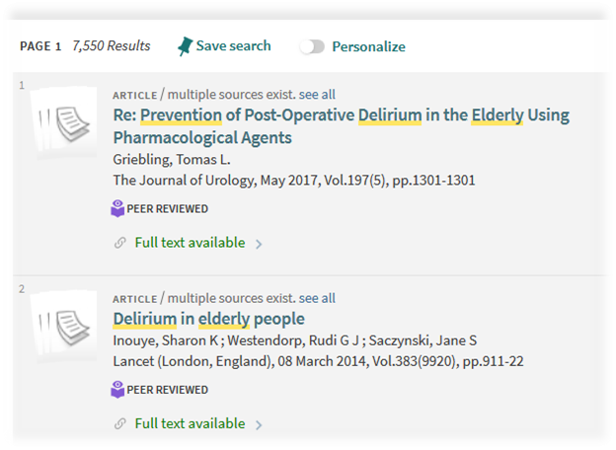Screen dimensions: 616x450
Task: Click the Personalize label text
Action: (368, 46)
